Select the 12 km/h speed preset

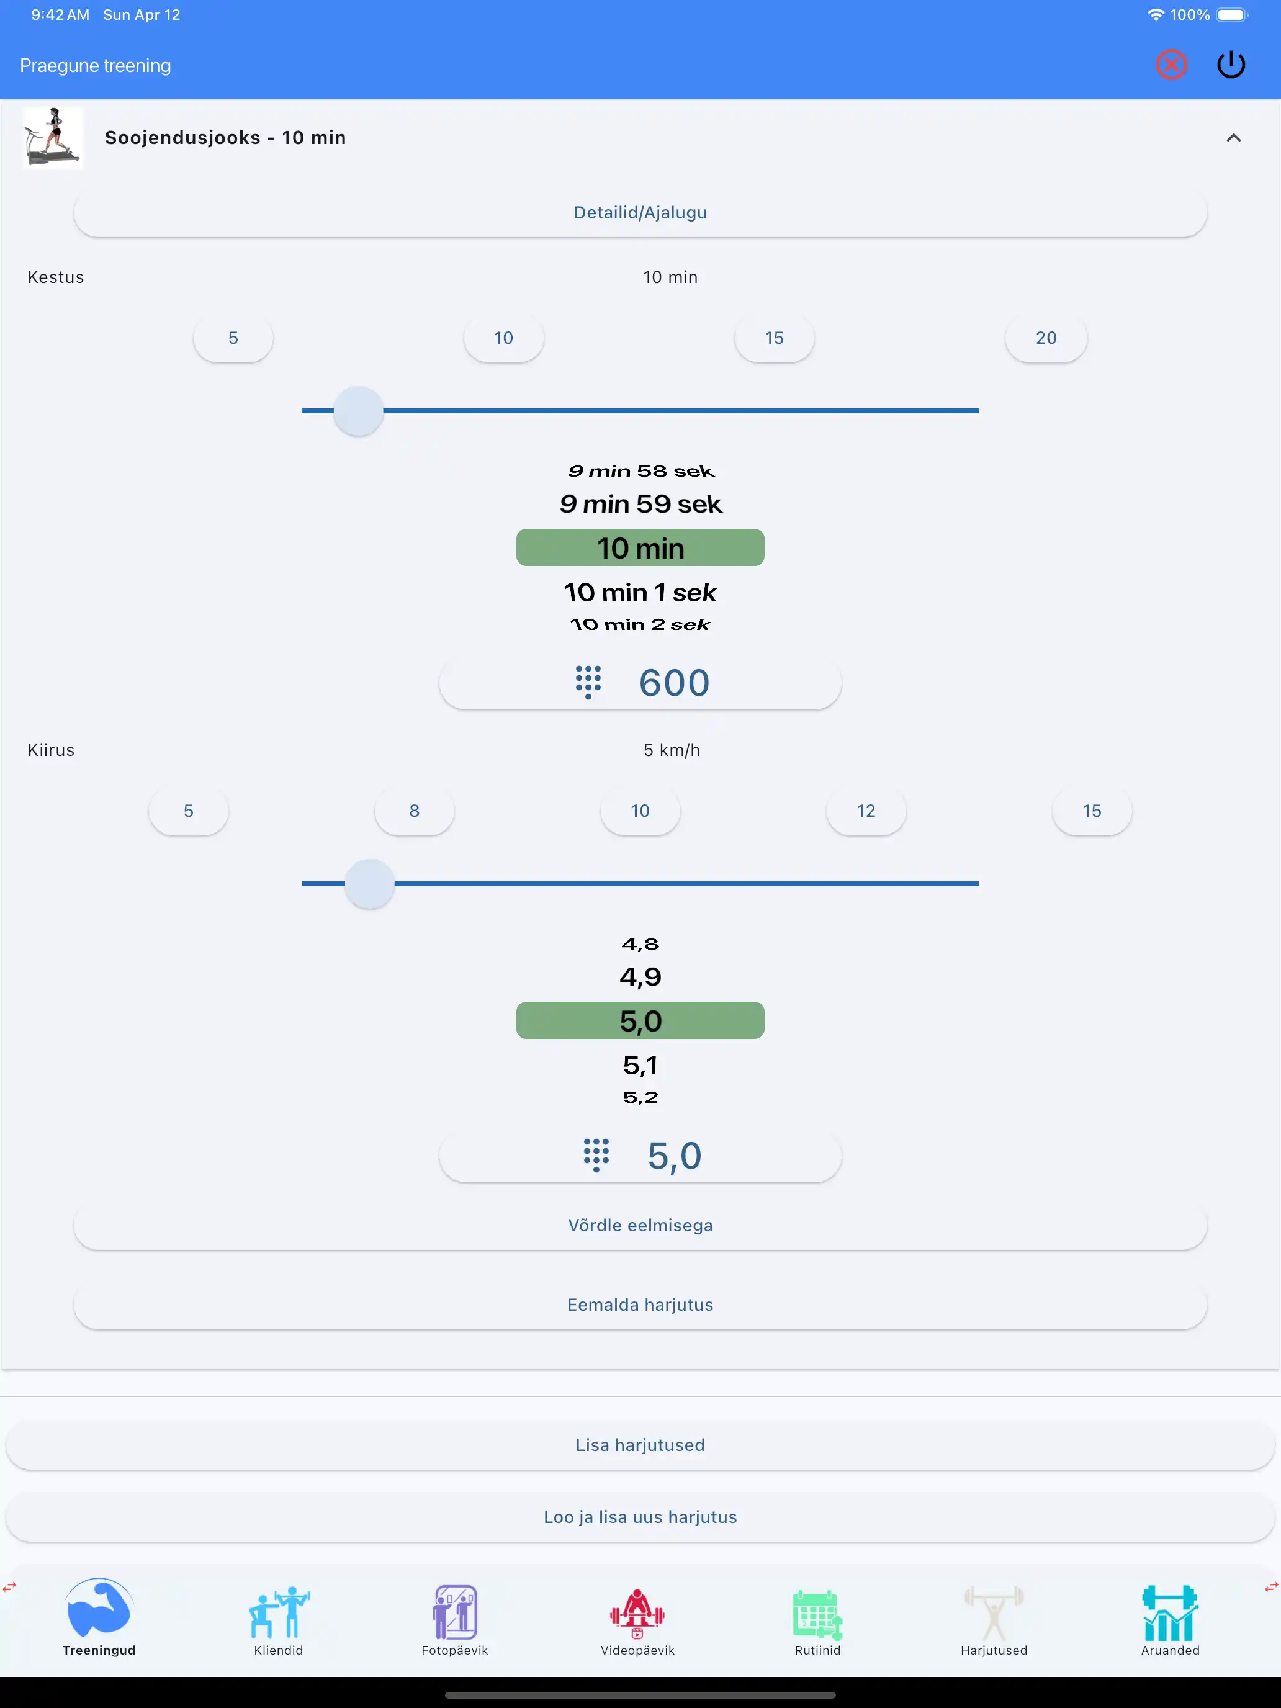coord(866,811)
